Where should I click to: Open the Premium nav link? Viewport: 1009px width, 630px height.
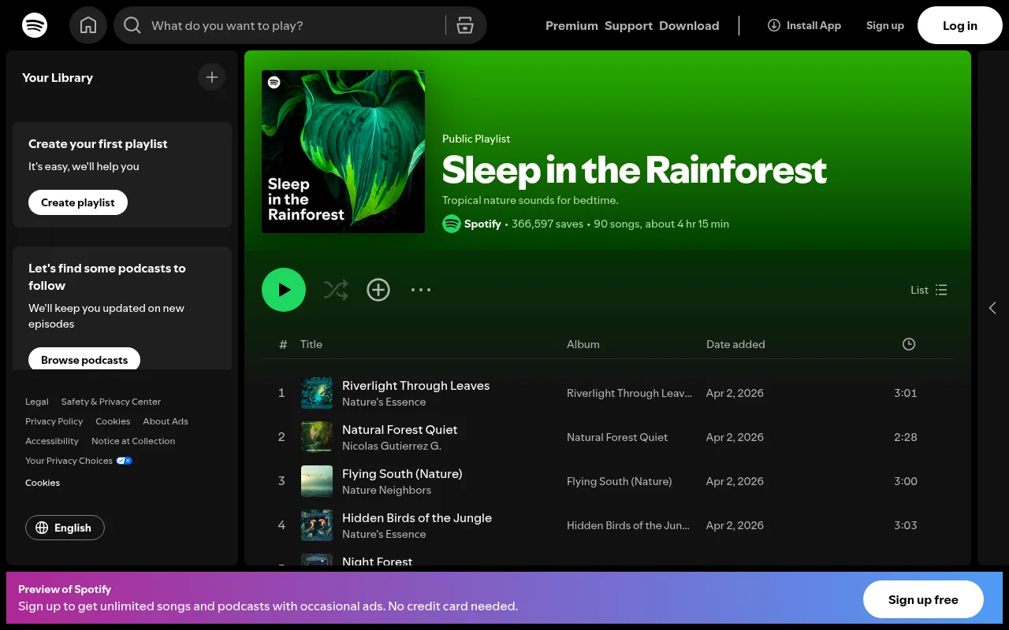(572, 25)
